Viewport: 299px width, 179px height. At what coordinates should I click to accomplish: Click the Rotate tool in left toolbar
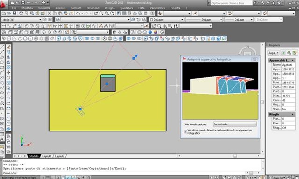click(x=8, y=77)
